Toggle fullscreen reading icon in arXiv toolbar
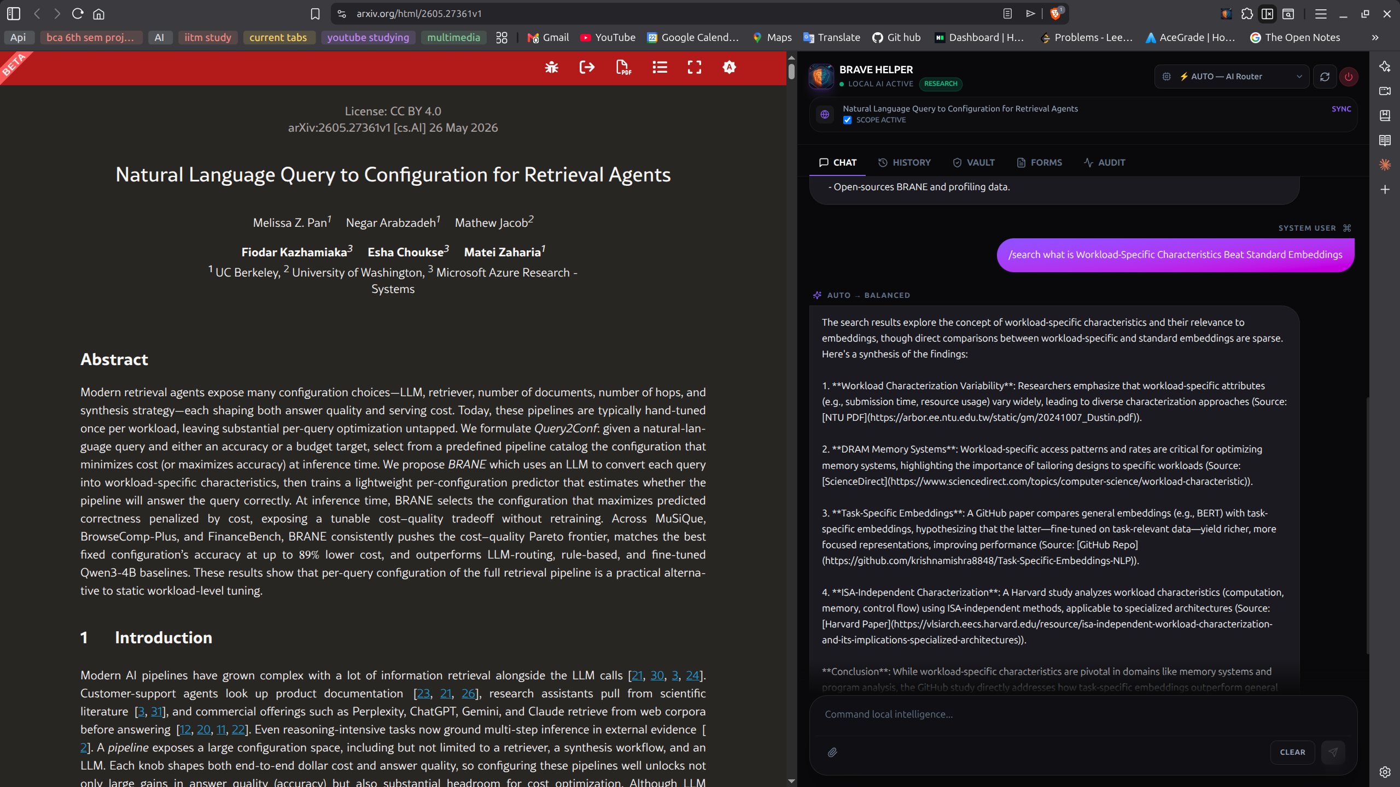1400x787 pixels. click(695, 67)
